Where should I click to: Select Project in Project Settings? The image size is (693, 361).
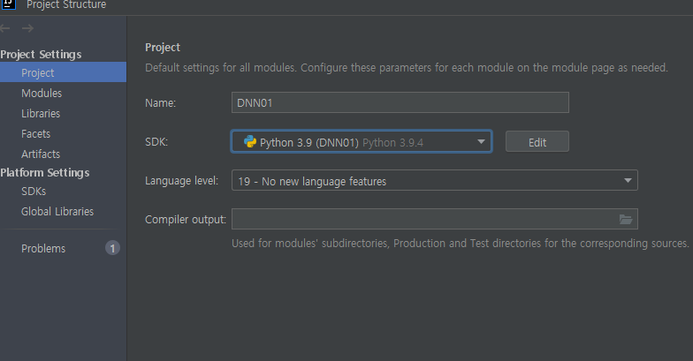tap(64, 72)
